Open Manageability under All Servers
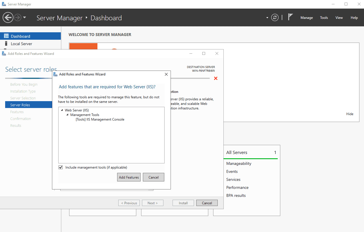The width and height of the screenshot is (364, 232). [x=239, y=163]
